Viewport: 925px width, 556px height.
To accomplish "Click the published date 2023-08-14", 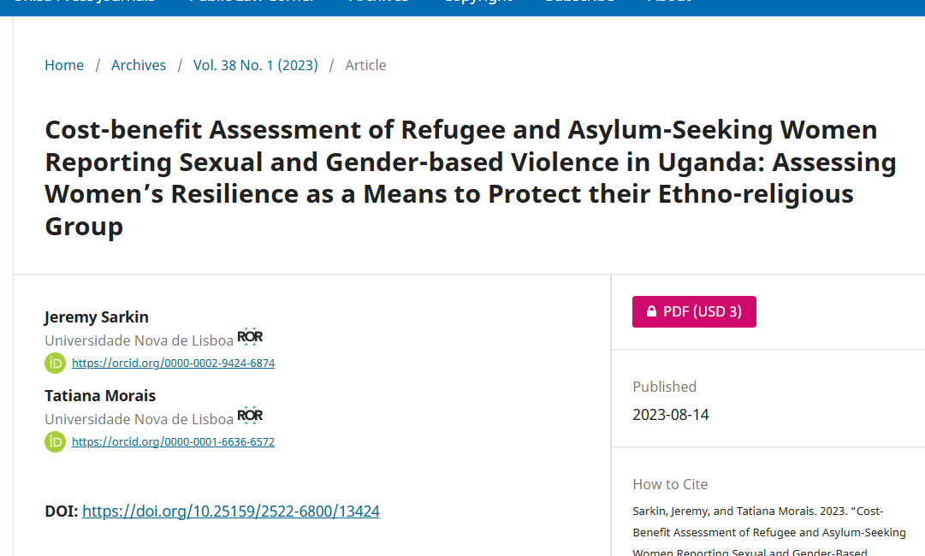I will click(671, 415).
